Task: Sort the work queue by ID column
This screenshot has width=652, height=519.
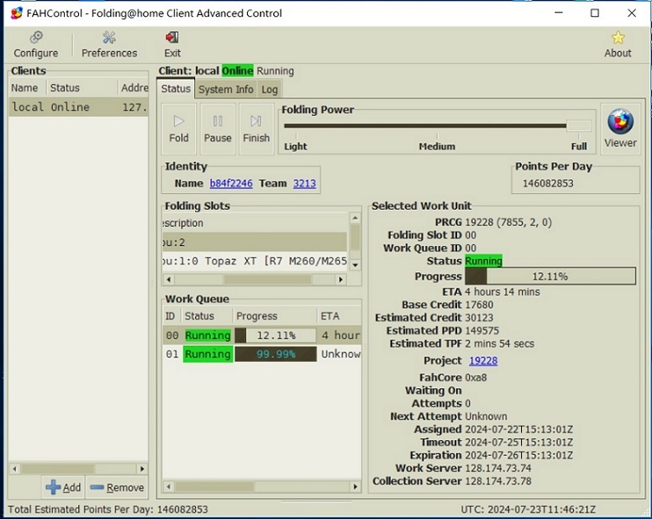Action: [x=171, y=317]
